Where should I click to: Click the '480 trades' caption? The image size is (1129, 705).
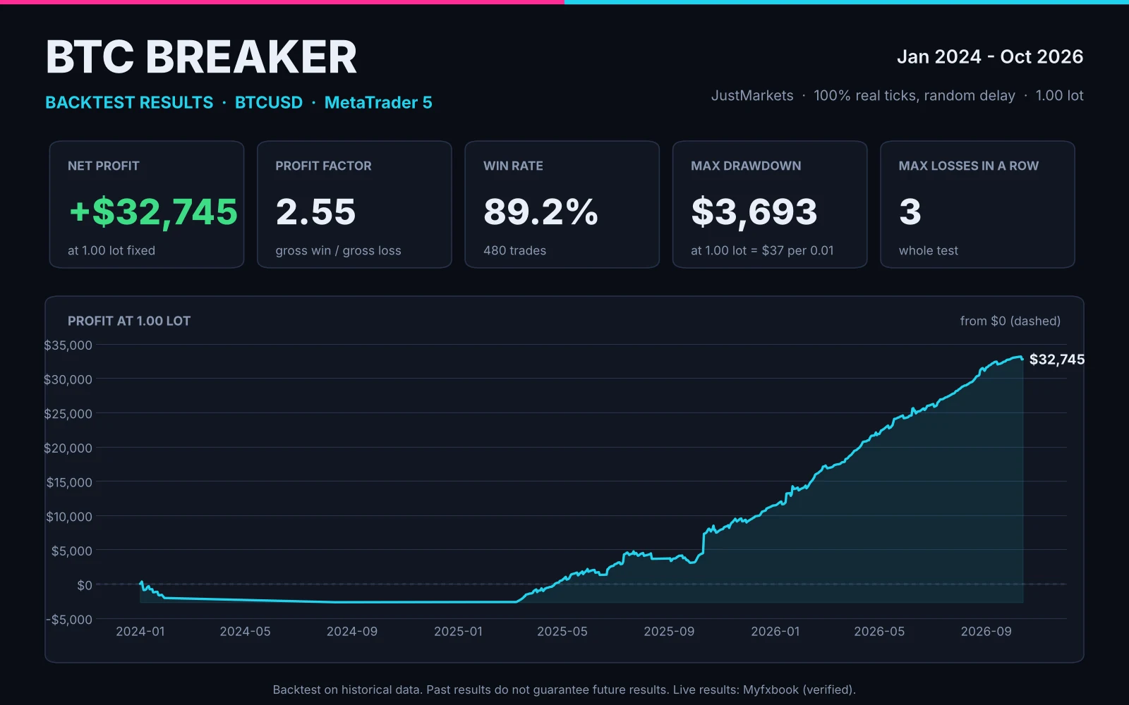click(514, 250)
